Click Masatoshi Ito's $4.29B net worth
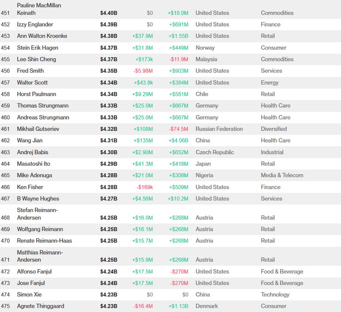 tap(108, 164)
